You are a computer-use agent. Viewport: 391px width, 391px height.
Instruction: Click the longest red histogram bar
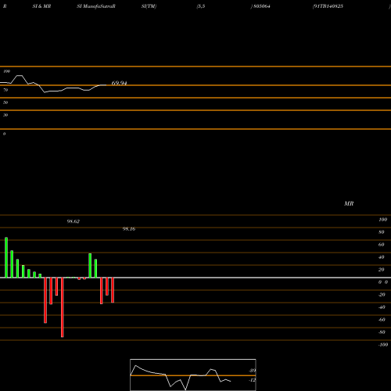click(x=63, y=307)
